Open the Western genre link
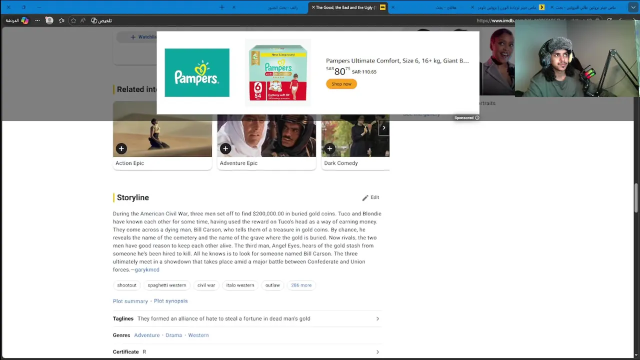Screen dimensions: 640x360 tap(198, 335)
